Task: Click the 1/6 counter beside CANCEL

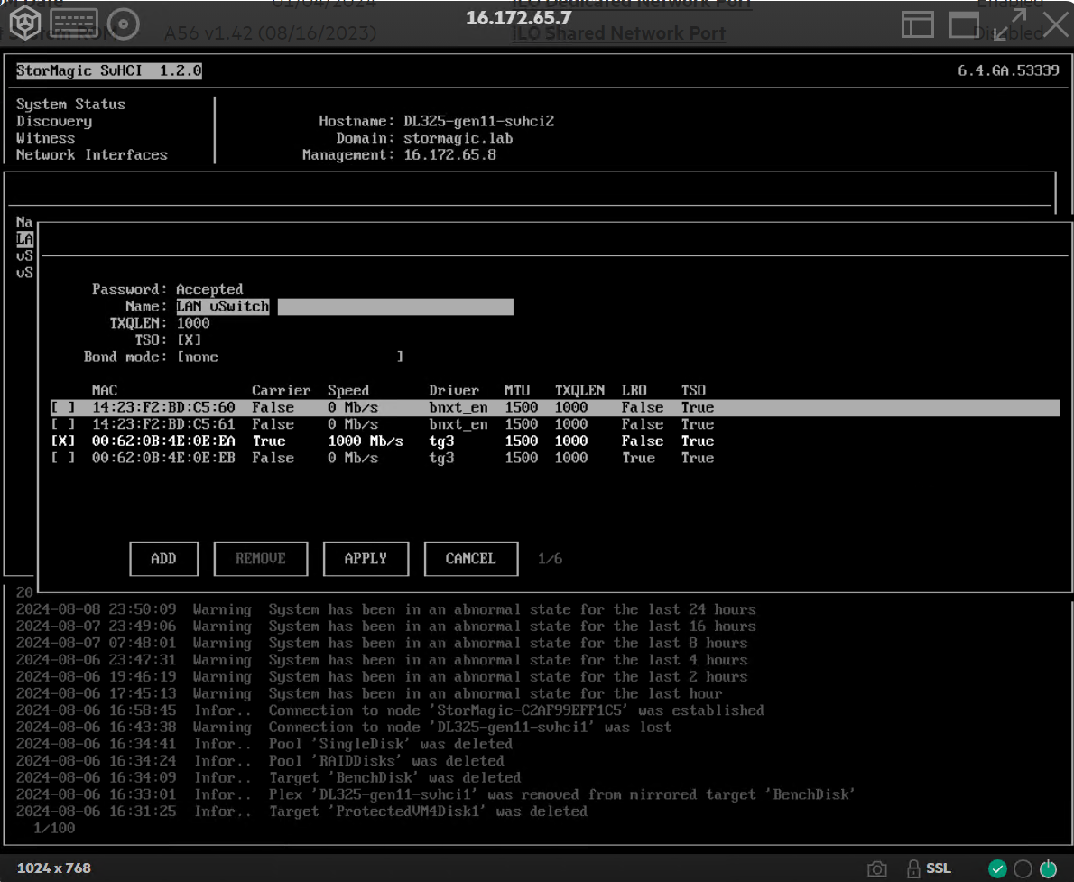Action: (550, 559)
